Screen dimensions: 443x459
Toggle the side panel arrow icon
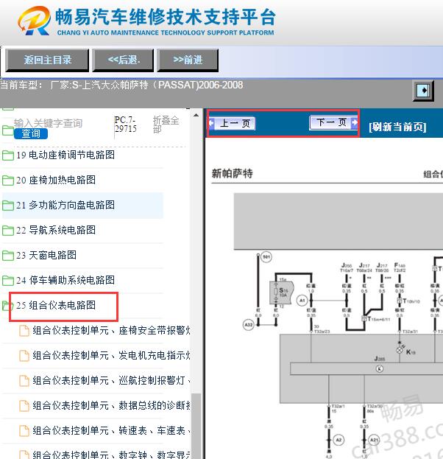click(x=423, y=91)
